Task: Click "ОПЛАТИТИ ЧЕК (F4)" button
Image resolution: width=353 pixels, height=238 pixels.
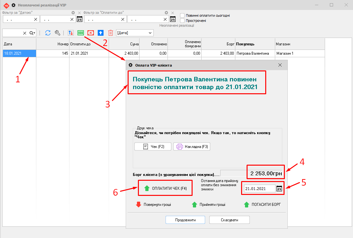Action: pyautogui.click(x=165, y=188)
